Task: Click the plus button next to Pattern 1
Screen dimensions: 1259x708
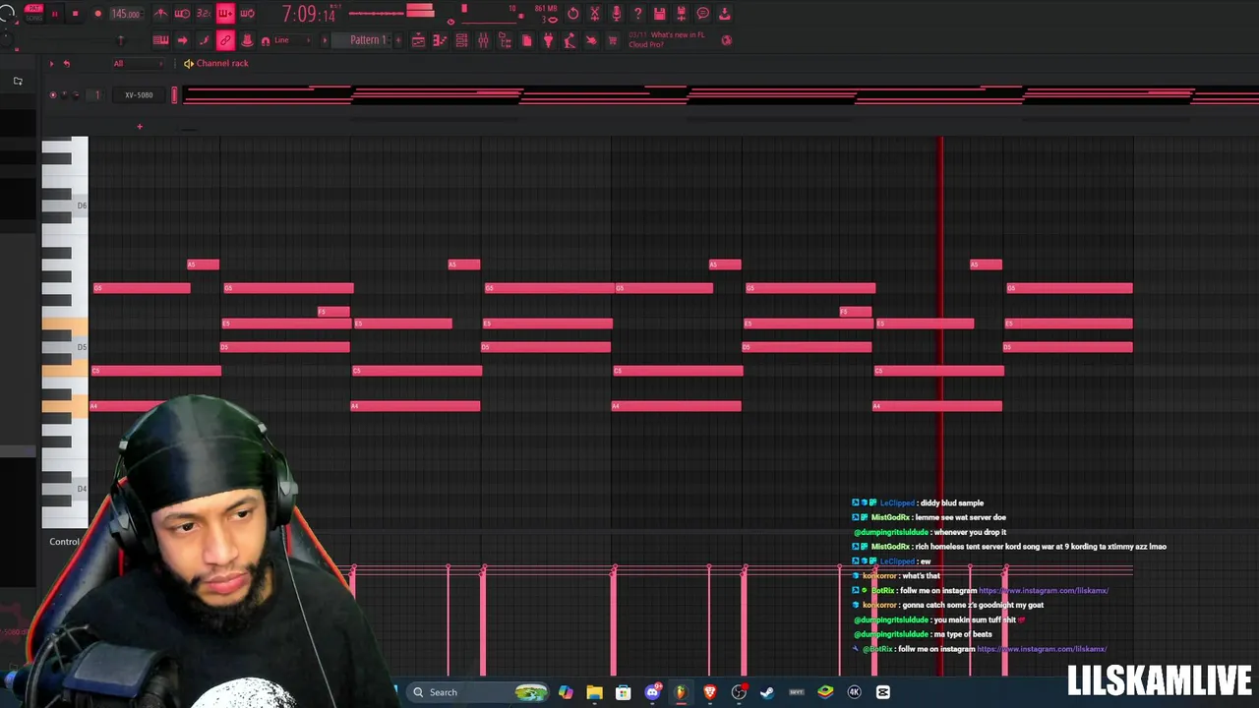Action: (x=398, y=40)
